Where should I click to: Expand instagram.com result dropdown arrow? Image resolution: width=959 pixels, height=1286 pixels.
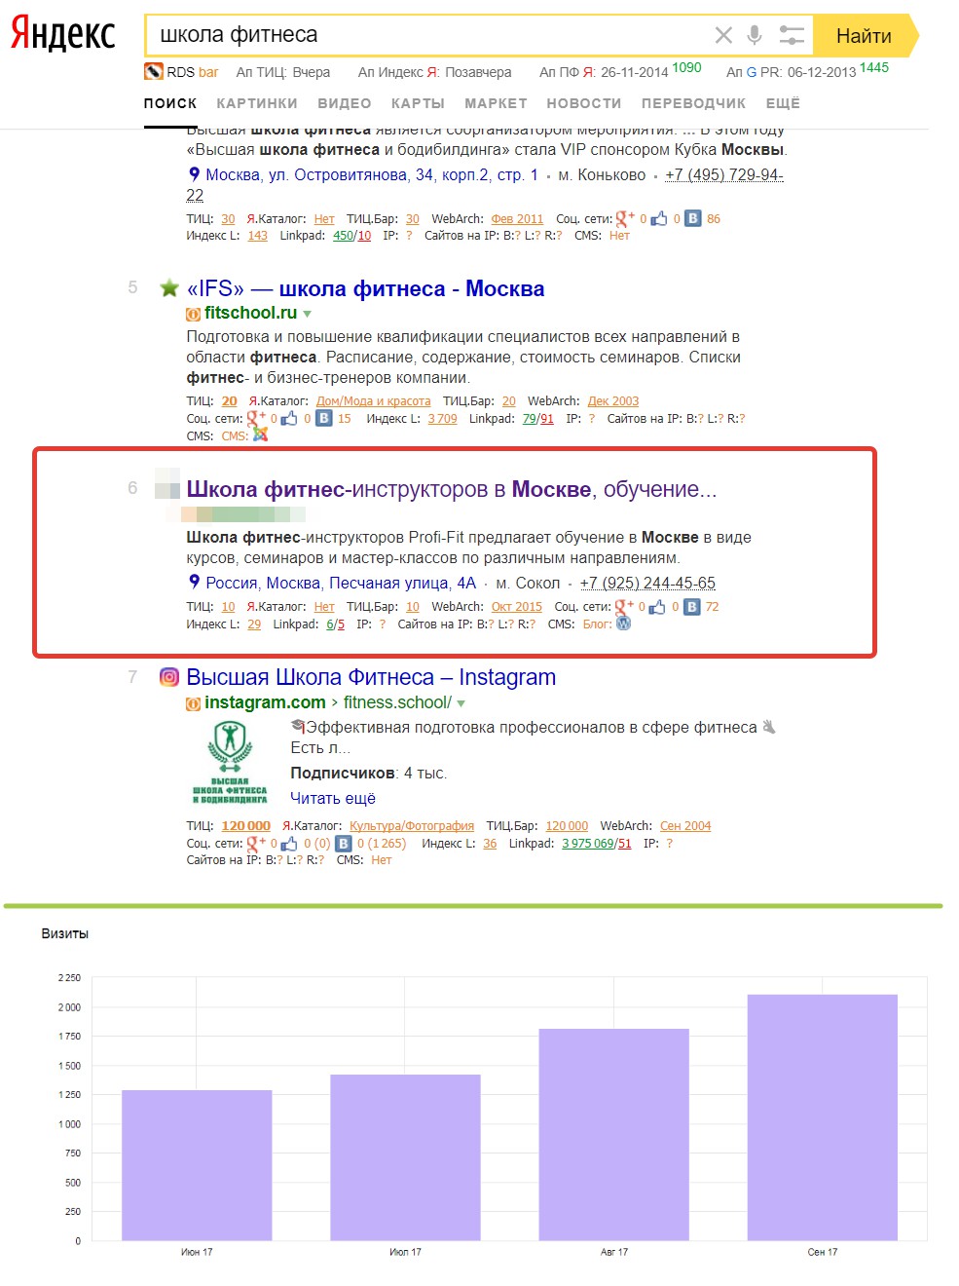click(x=461, y=703)
